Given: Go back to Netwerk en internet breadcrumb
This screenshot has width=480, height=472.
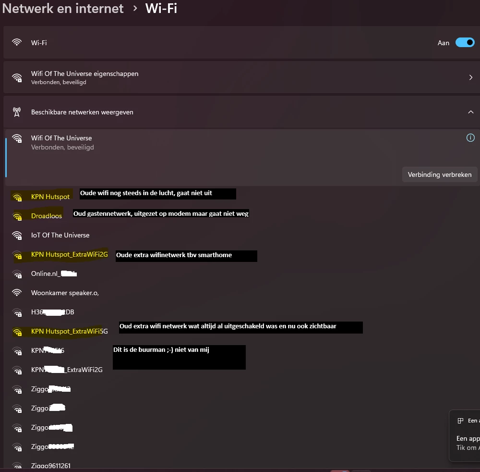Looking at the screenshot, I should [x=63, y=9].
